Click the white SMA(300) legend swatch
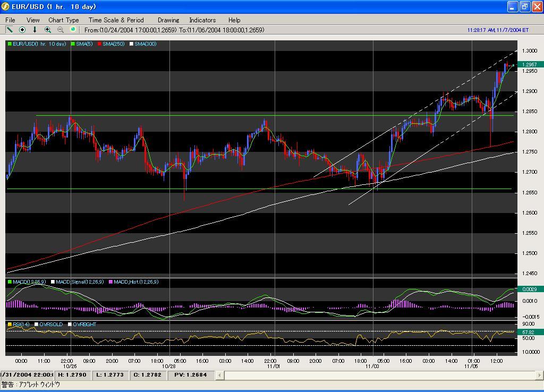 132,44
